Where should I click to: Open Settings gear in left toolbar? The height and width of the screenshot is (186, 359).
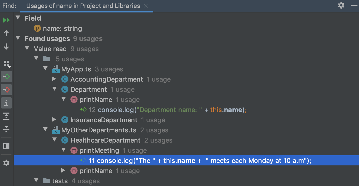tap(6, 163)
